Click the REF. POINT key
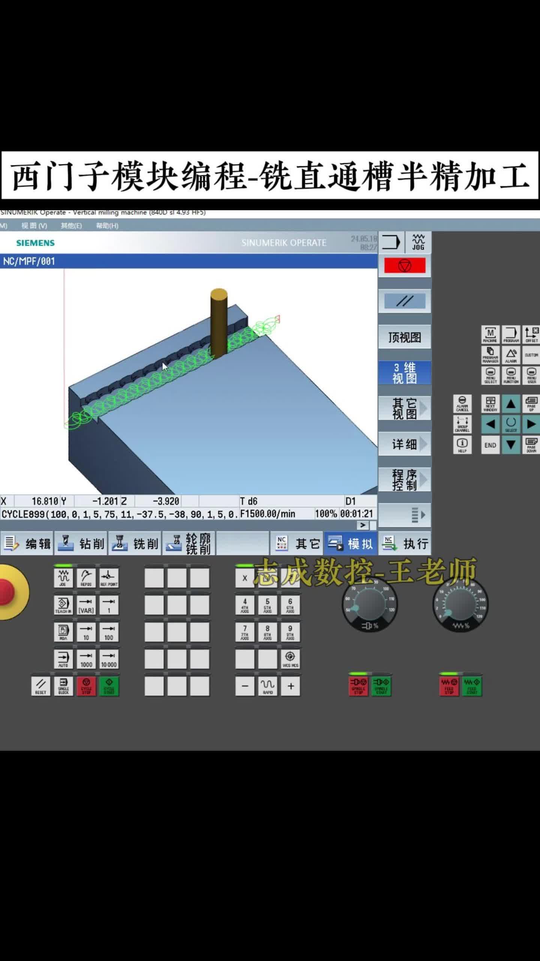This screenshot has width=540, height=961. tap(109, 578)
